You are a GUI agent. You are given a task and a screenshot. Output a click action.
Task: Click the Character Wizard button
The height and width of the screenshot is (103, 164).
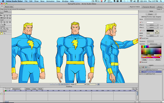click(148, 7)
